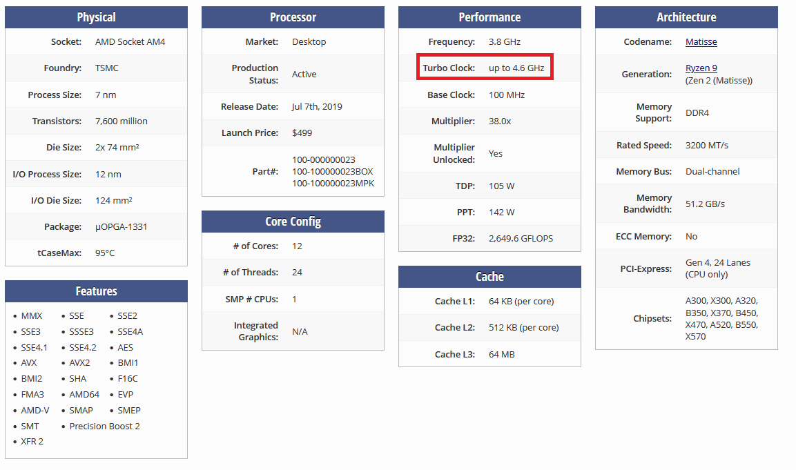Select the 'AVX2' feature
Screen dimensions: 796x470
click(x=79, y=363)
